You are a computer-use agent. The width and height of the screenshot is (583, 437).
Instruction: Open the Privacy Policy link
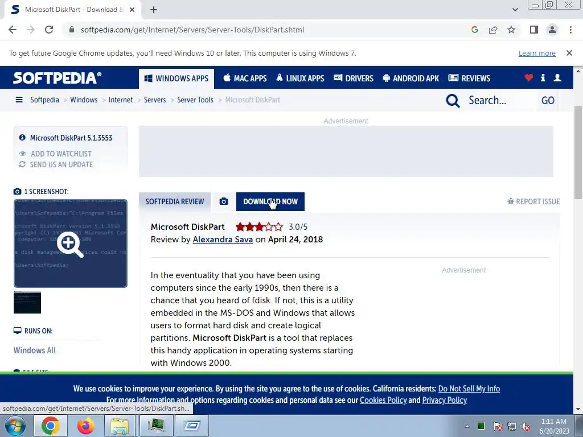444,400
